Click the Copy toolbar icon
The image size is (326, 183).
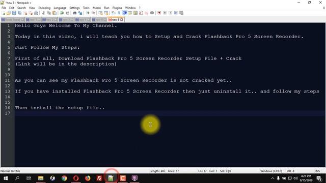49,13
